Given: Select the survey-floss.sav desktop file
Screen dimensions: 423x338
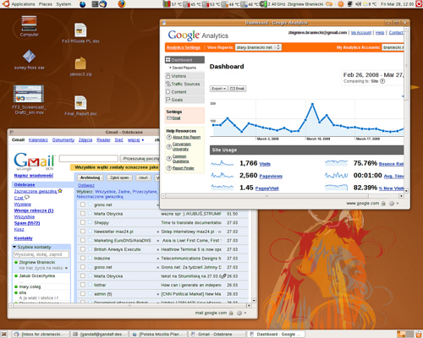Looking at the screenshot, I should pyautogui.click(x=29, y=60).
